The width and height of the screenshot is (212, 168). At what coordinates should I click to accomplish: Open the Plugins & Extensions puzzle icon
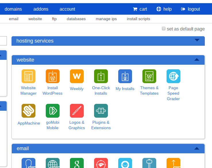tap(101, 111)
